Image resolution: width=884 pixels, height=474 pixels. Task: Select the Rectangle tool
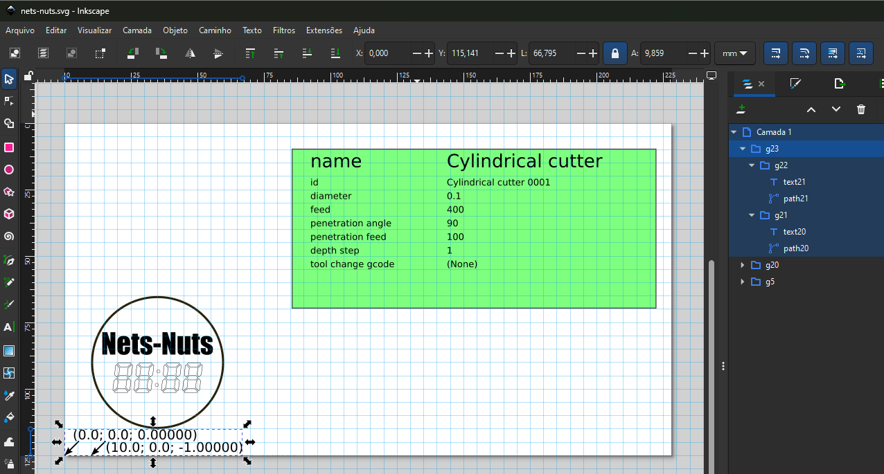[9, 147]
